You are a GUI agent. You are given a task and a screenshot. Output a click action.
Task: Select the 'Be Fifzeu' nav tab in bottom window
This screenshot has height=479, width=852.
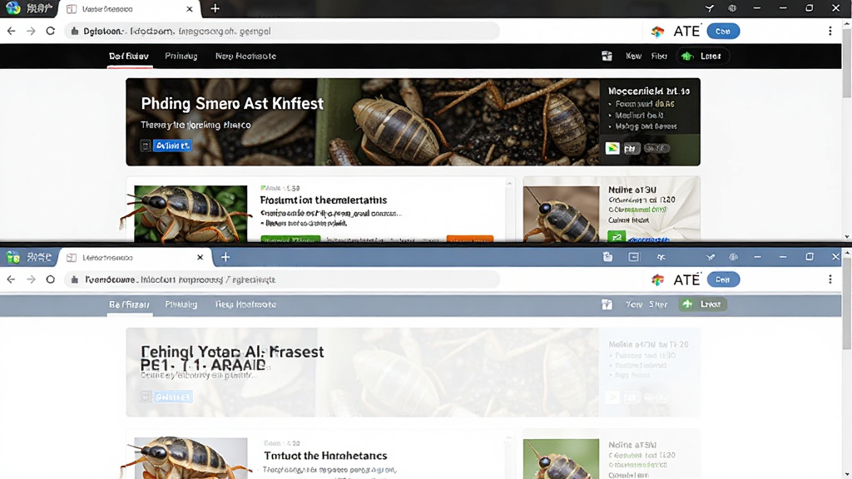click(129, 304)
